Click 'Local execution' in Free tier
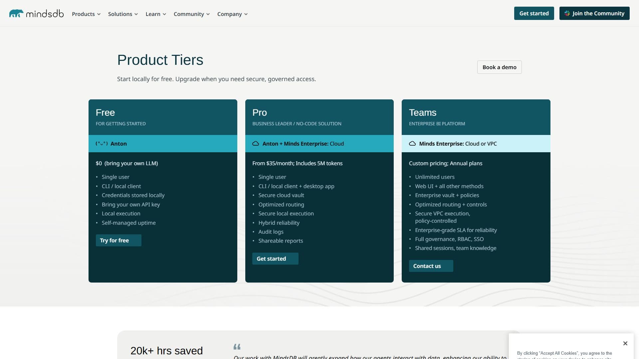The image size is (639, 359). click(121, 213)
